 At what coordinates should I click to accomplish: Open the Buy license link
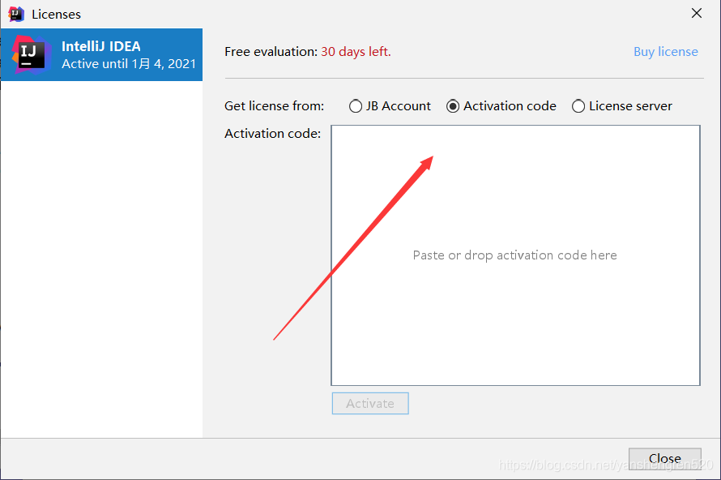[x=665, y=52]
